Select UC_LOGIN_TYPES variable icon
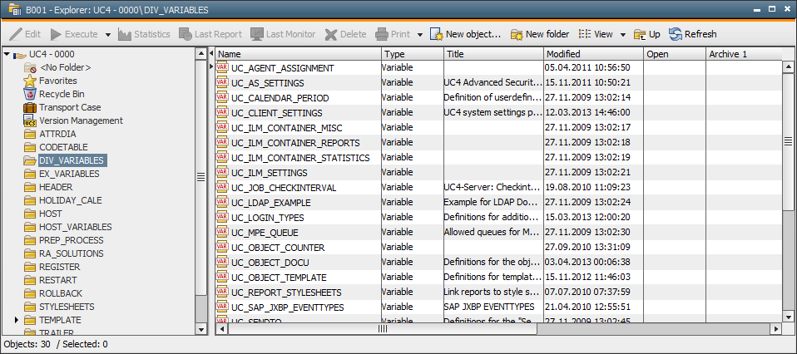The image size is (797, 354). coord(222,218)
